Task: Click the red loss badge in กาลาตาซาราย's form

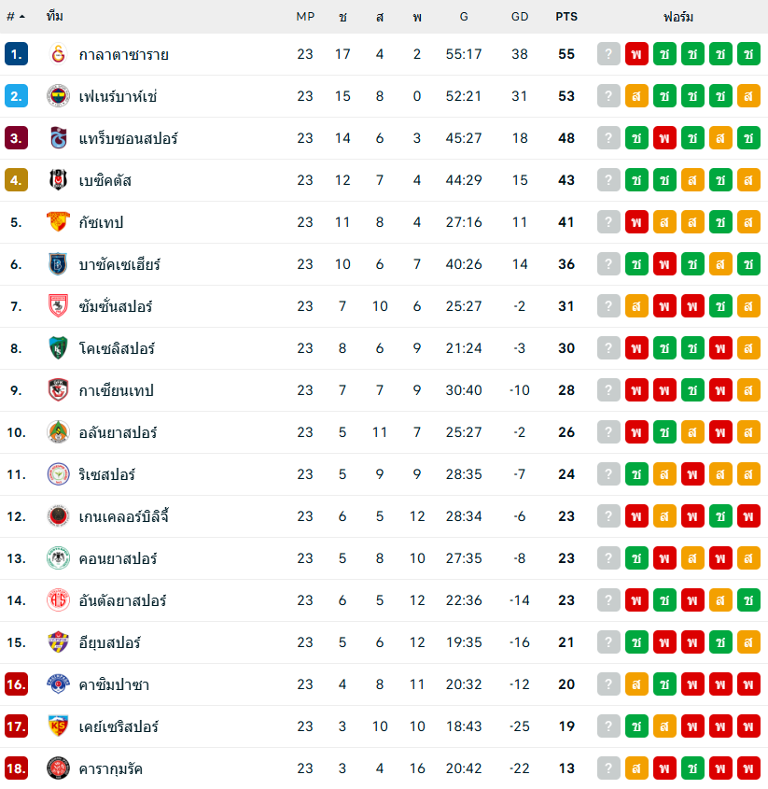Action: [x=636, y=54]
